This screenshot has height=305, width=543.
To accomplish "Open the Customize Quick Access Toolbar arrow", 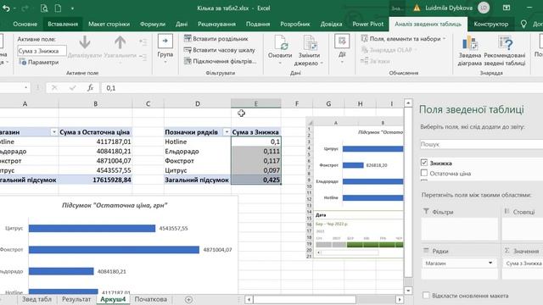I will point(72,8).
